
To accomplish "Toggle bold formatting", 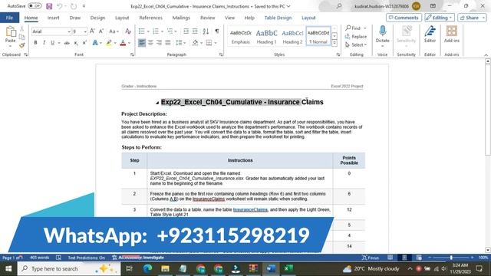I will 35,43.
